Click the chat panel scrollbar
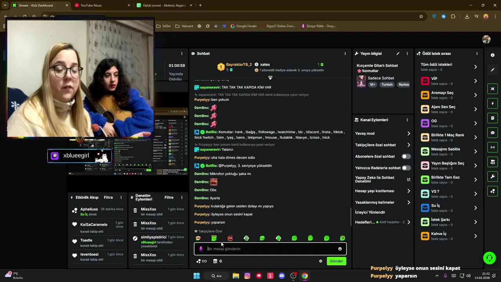The height and width of the screenshot is (282, 501). click(x=350, y=217)
